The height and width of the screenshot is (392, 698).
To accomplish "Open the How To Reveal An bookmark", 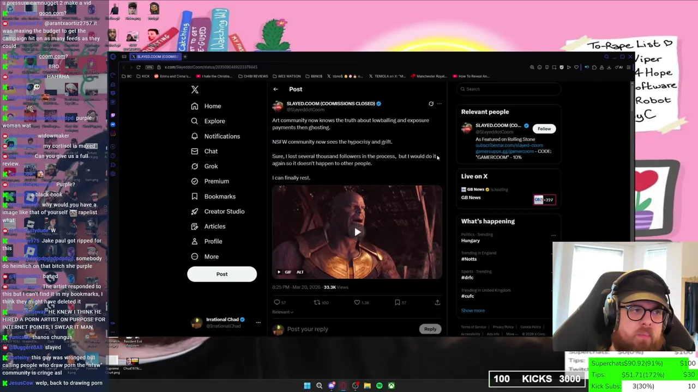I will click(x=471, y=76).
